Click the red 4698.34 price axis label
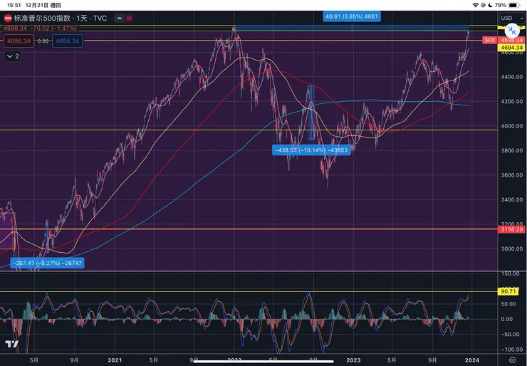This screenshot has width=527, height=366. coord(511,40)
